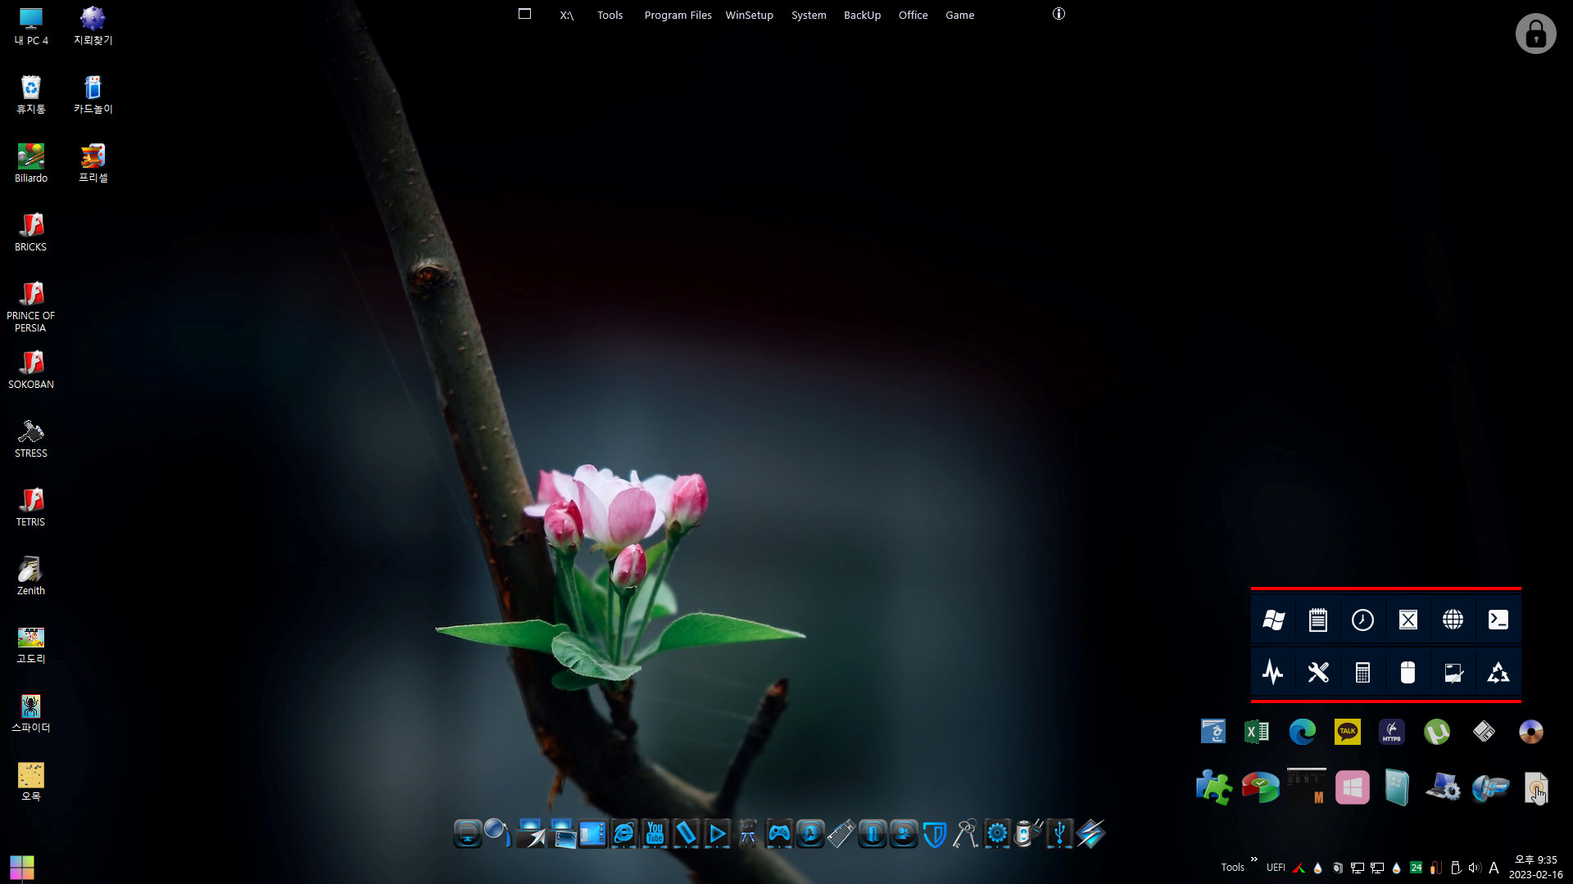Open the game controller dock icon
This screenshot has width=1573, height=884.
tap(779, 833)
